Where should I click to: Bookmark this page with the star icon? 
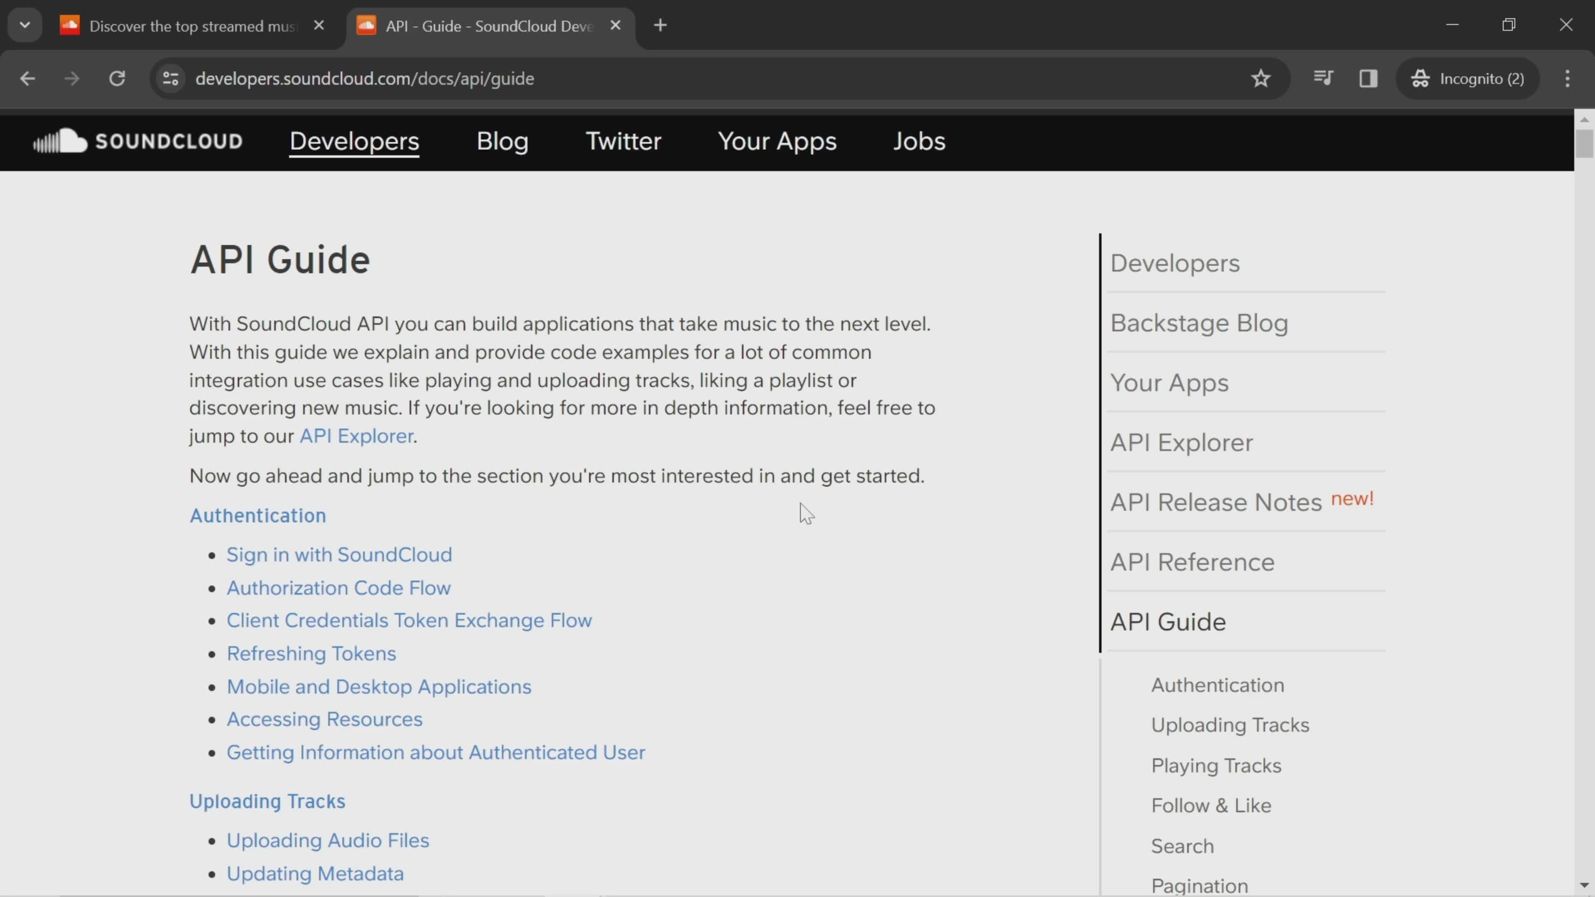coord(1261,78)
